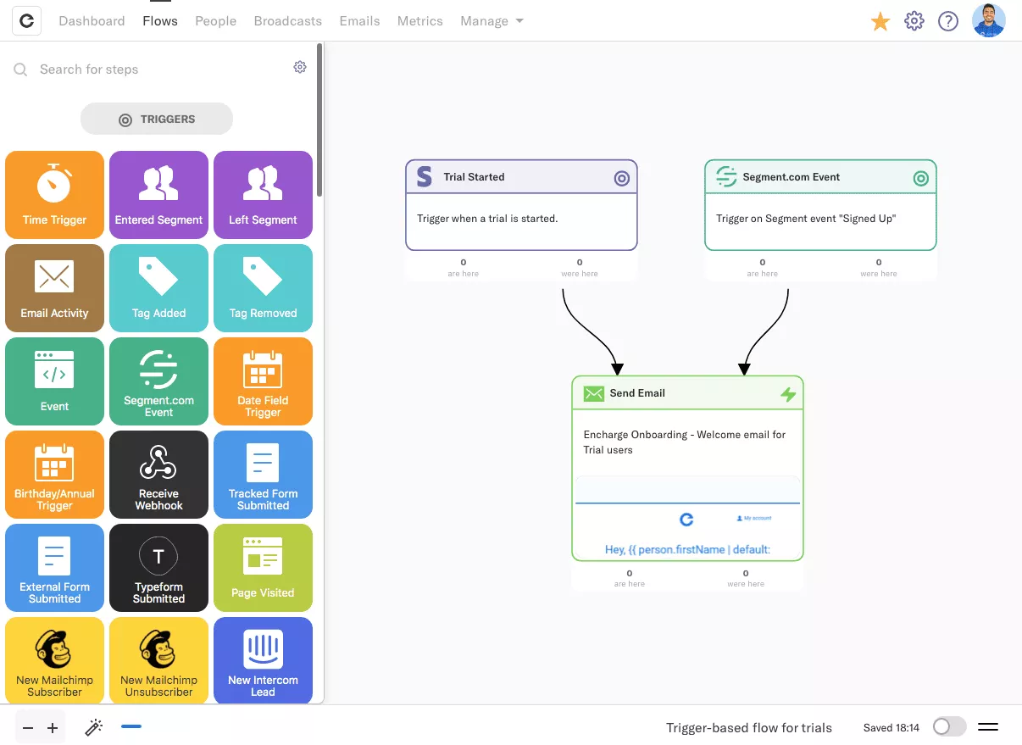The height and width of the screenshot is (745, 1022).
Task: Open the Send Email node
Action: point(687,469)
